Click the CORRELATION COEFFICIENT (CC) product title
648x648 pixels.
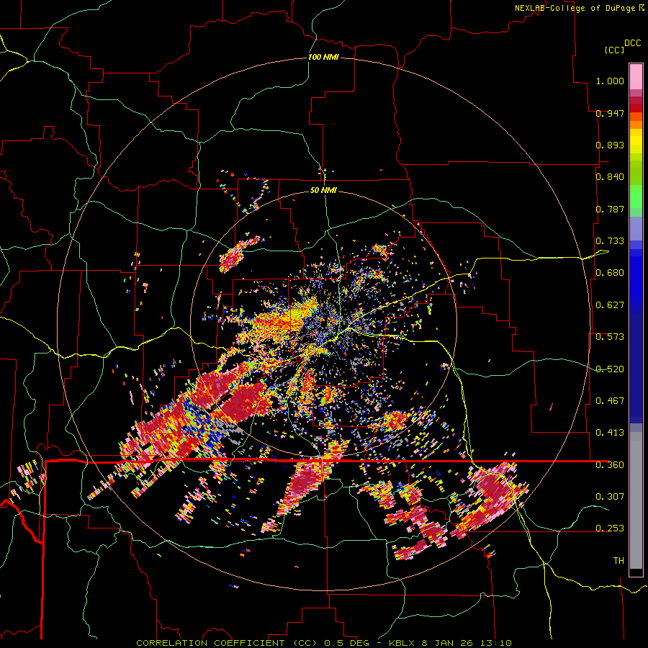227,643
